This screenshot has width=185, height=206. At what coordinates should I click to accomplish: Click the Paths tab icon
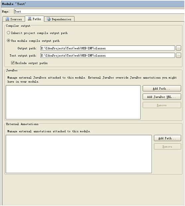pos(30,19)
